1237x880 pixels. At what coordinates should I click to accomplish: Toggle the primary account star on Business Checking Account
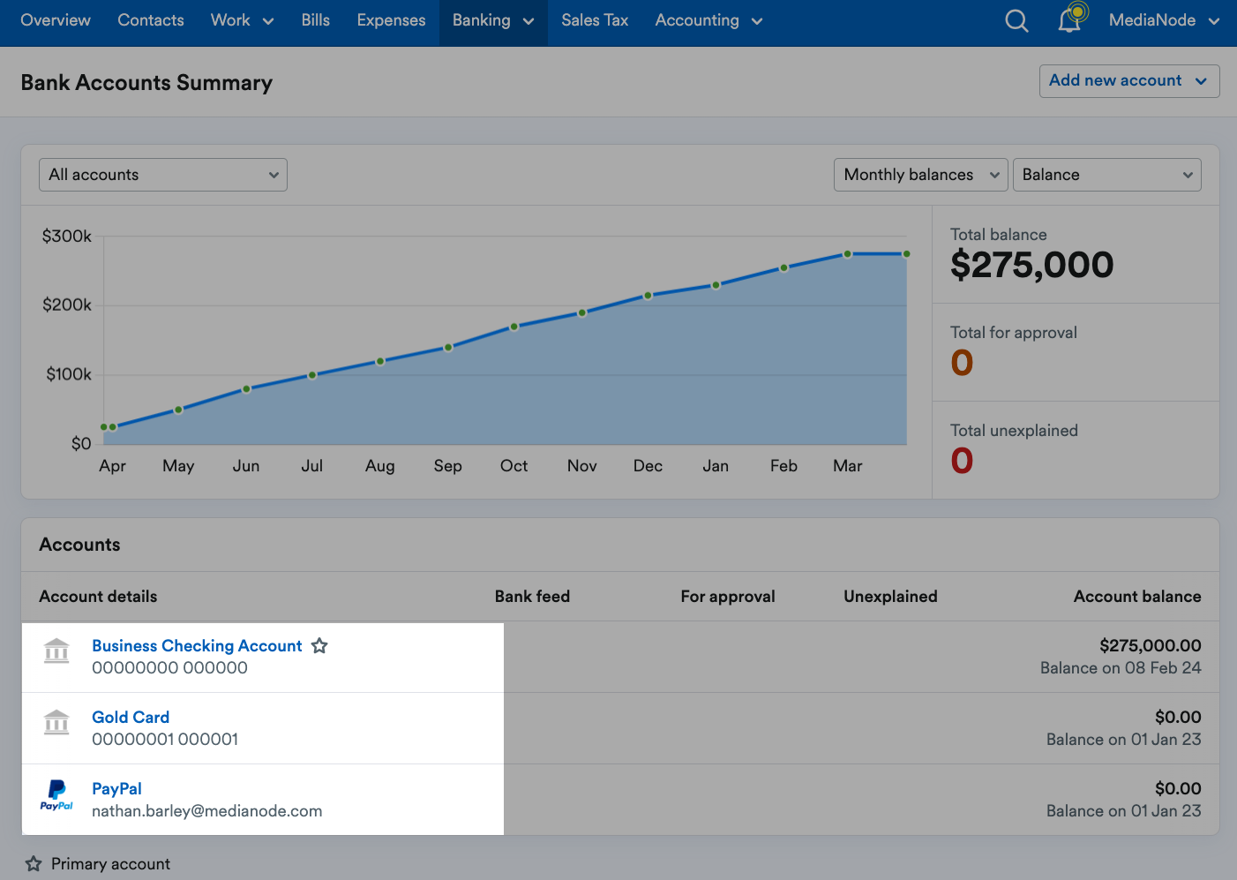coord(319,645)
